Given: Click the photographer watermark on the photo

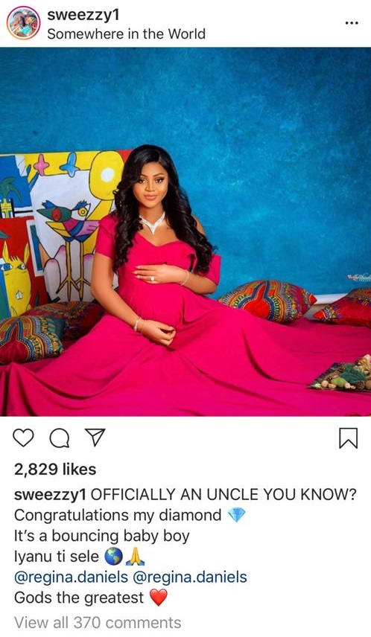Looking at the screenshot, I should pos(358,277).
